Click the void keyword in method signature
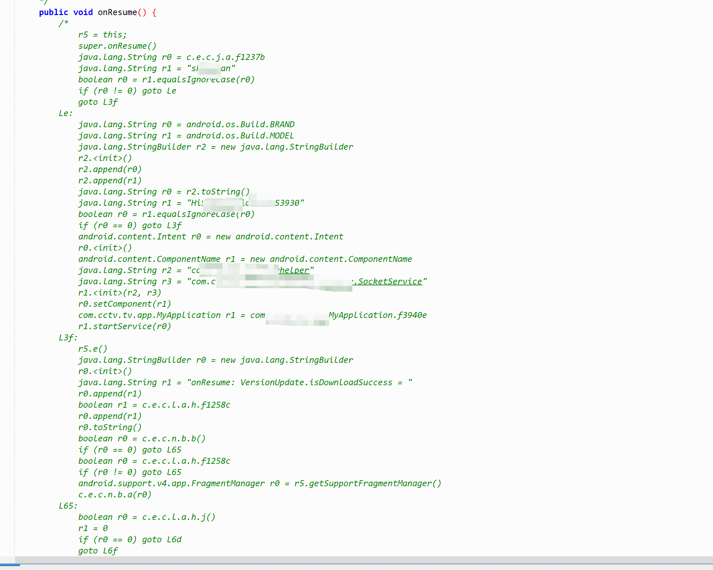 click(83, 12)
